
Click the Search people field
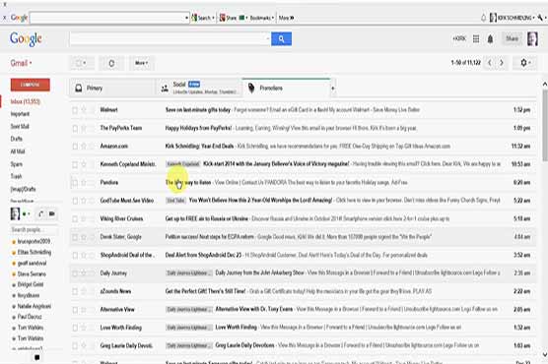click(34, 229)
